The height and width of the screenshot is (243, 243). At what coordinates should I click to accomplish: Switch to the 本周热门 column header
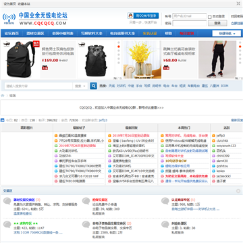184,128
